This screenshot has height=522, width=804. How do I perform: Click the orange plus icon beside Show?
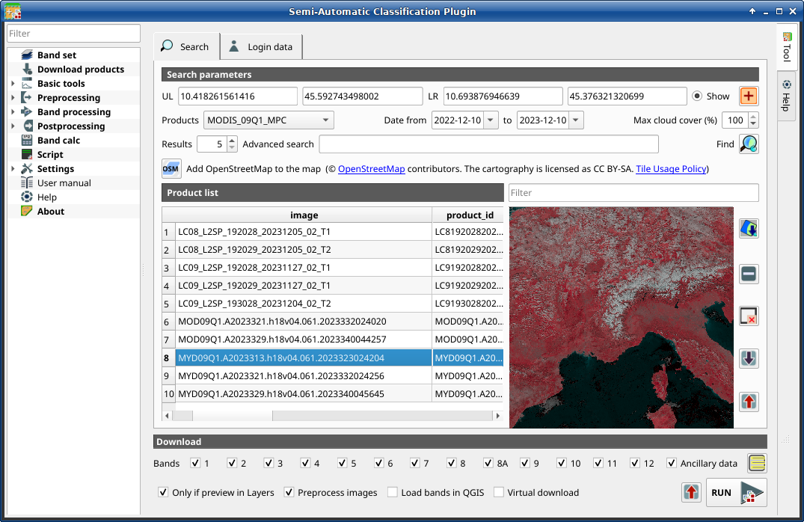(x=748, y=96)
